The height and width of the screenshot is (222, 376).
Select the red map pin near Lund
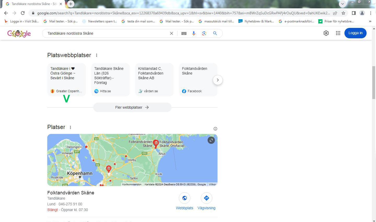[x=109, y=169]
